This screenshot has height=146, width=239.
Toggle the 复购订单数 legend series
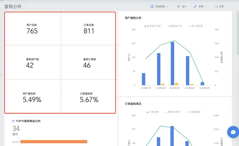(173, 112)
